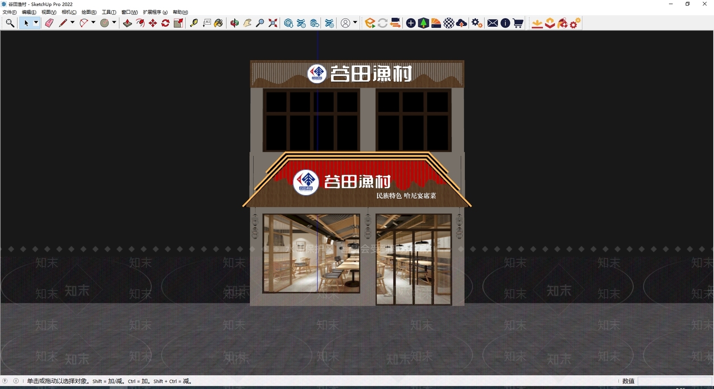The image size is (714, 389).
Task: Choose the Pan hand tool
Action: (x=247, y=23)
